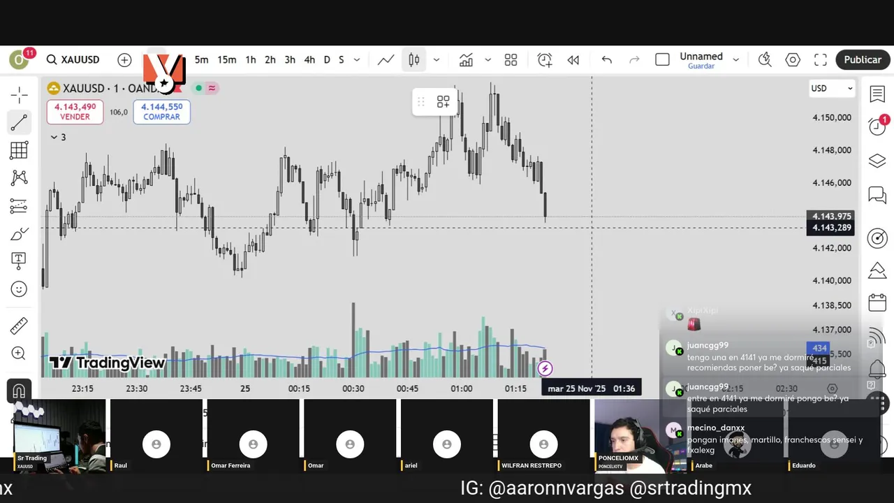This screenshot has height=503, width=894.
Task: Open the XAUUSD symbol search
Action: (x=73, y=59)
